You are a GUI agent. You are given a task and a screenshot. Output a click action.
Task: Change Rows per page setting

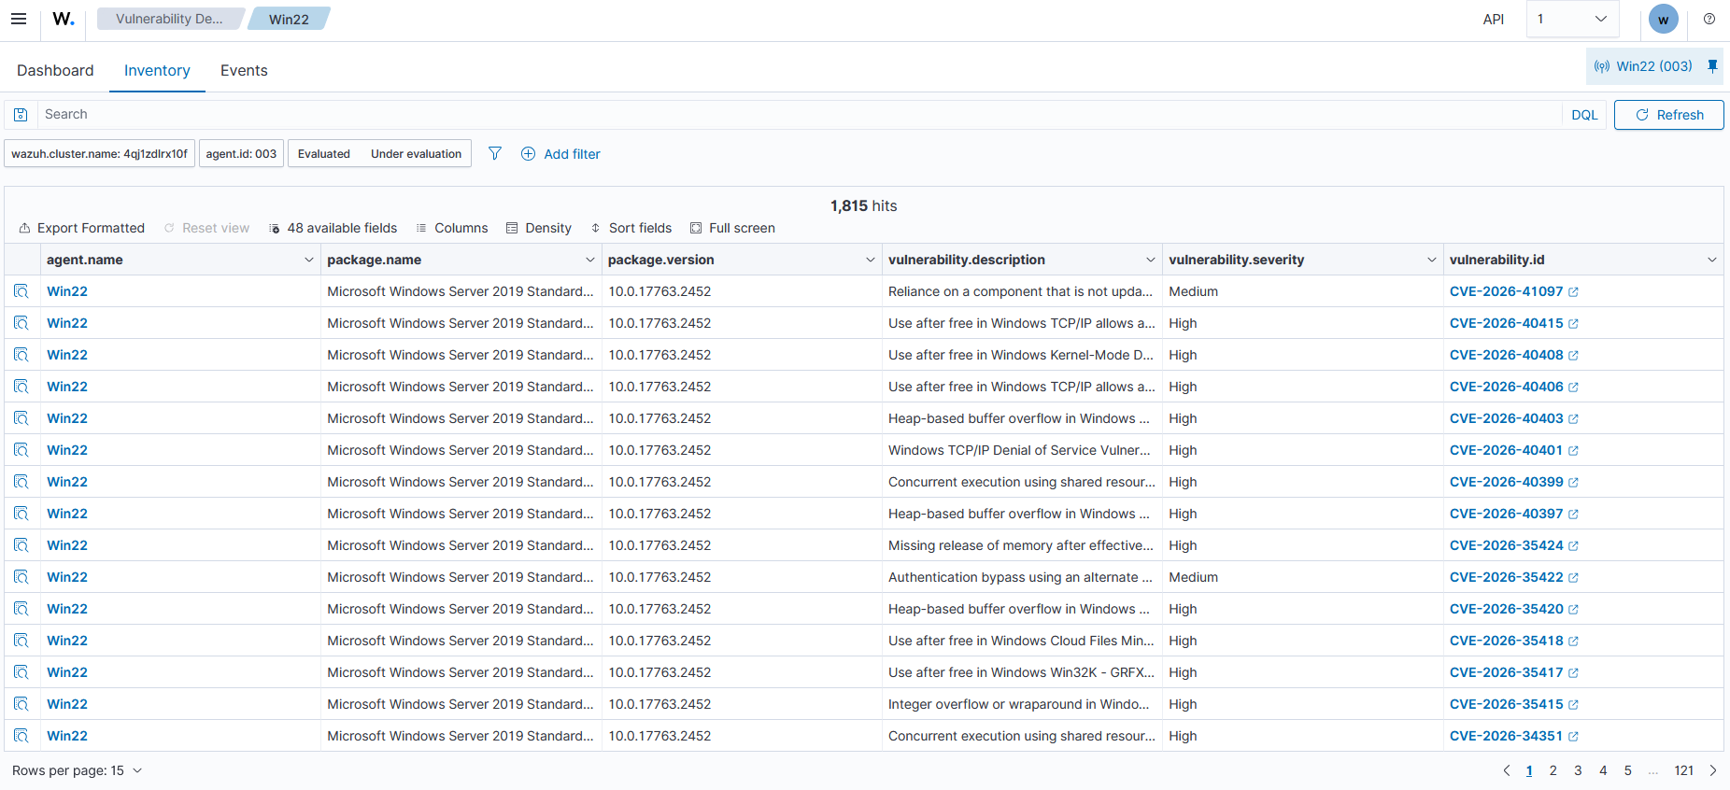coord(78,770)
